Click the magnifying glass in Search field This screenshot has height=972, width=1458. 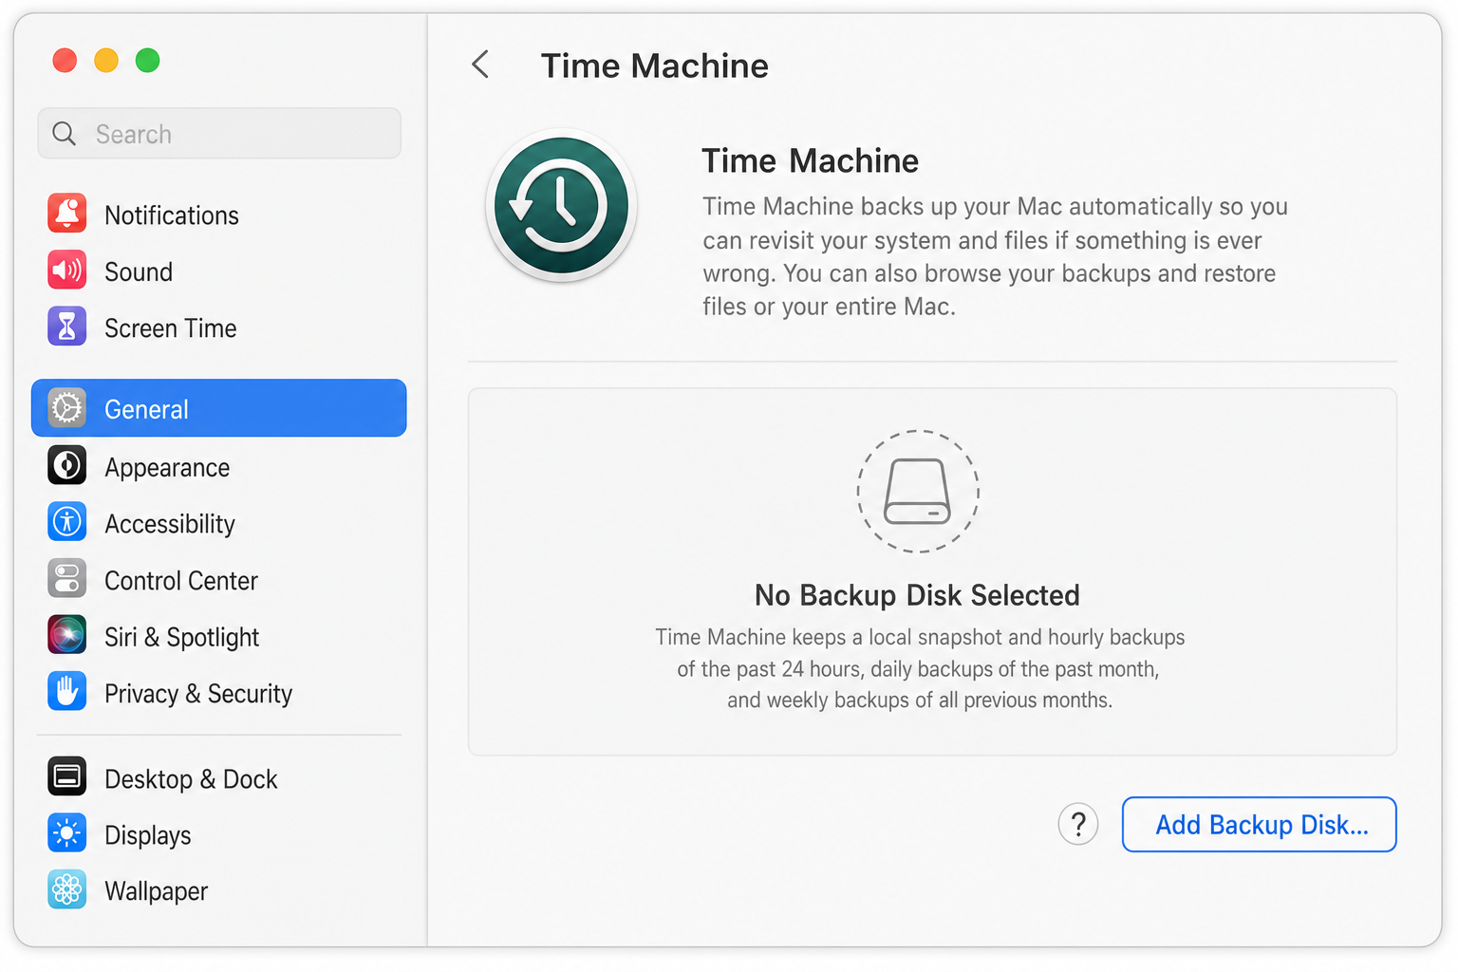tap(64, 134)
